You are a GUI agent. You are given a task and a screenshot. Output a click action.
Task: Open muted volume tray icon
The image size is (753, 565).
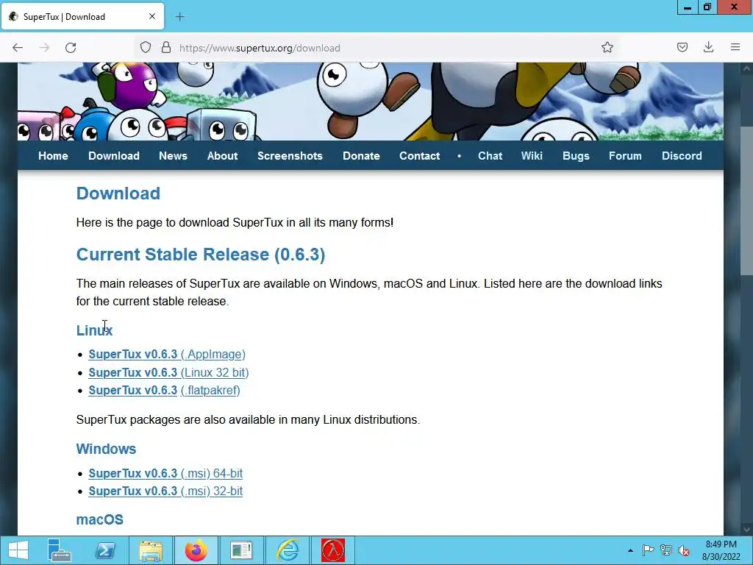683,550
